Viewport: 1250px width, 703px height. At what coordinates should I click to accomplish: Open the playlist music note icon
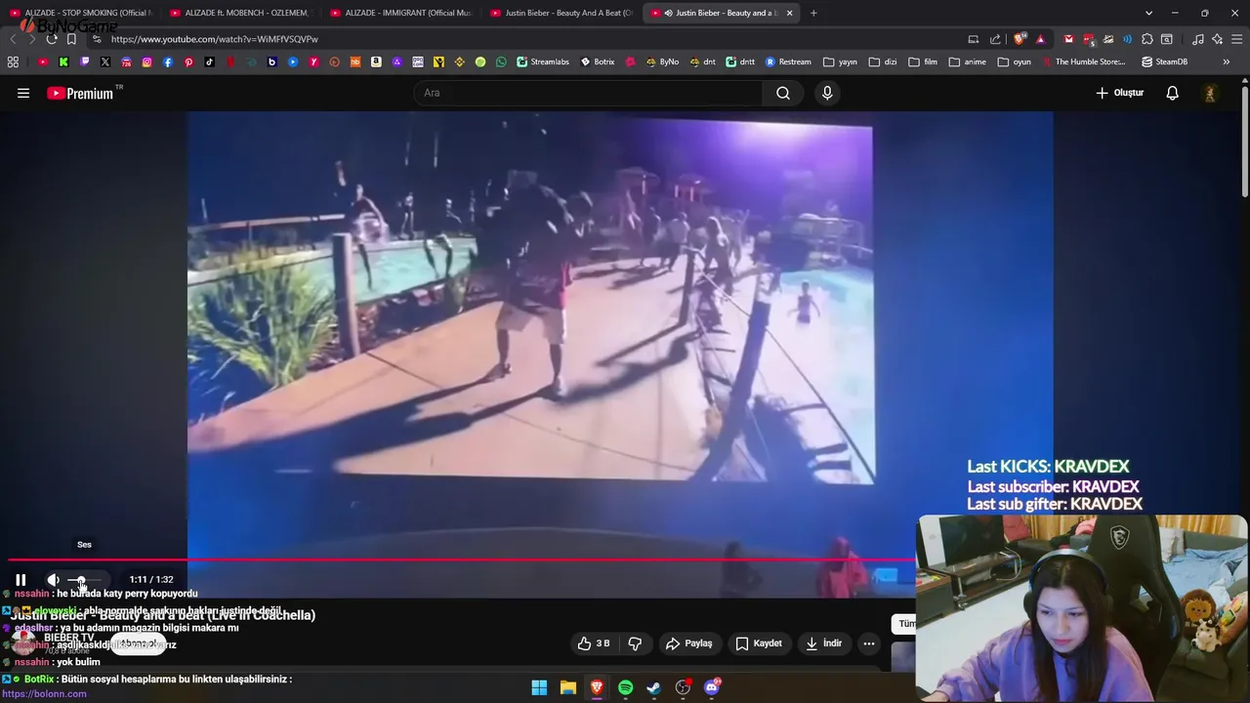1198,39
